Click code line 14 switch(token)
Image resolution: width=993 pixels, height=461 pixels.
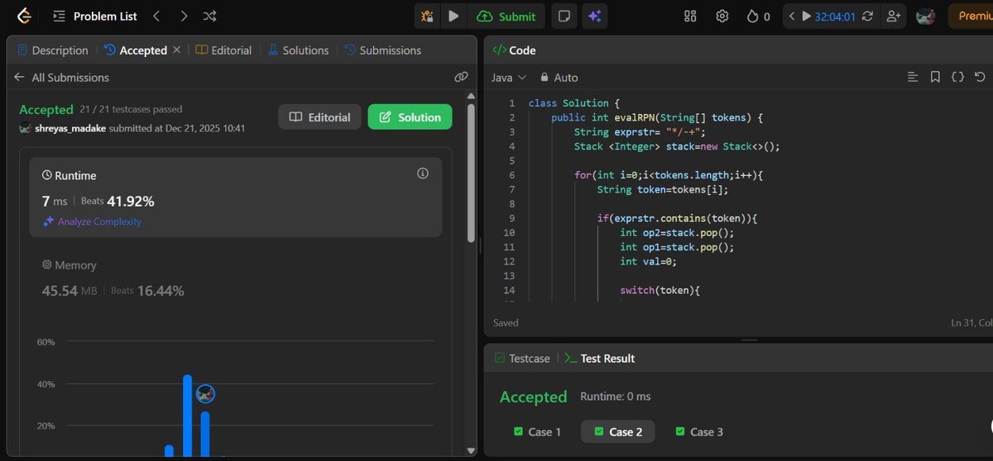point(660,290)
